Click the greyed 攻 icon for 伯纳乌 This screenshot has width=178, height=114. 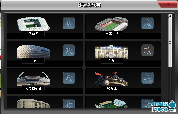(148, 51)
